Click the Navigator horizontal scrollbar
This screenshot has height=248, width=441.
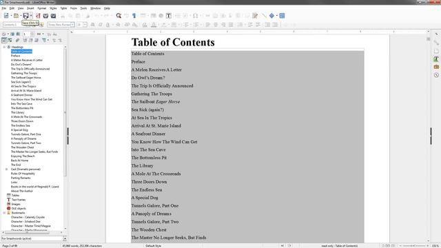pyautogui.click(x=27, y=233)
